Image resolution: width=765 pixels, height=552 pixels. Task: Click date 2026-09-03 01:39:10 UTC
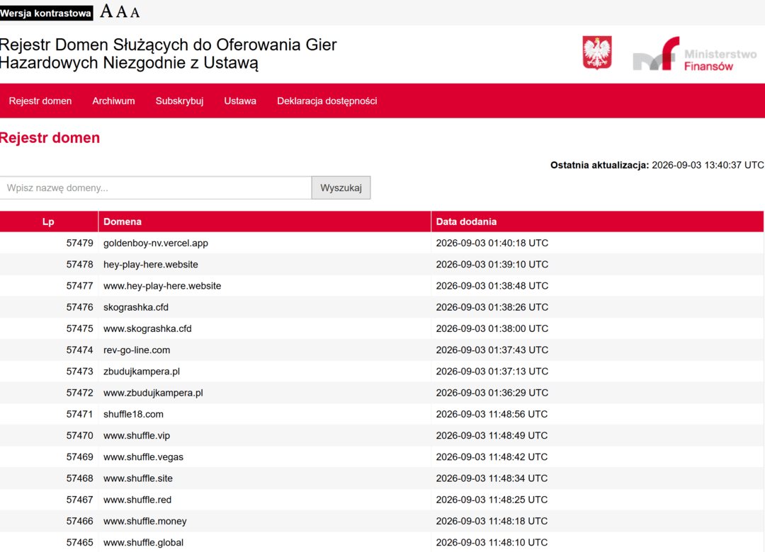(492, 264)
